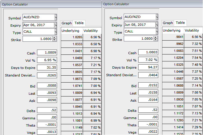The height and width of the screenshot is (135, 203).
Task: Open Type dropdown in left Option Calculator
Action: (x=56, y=32)
